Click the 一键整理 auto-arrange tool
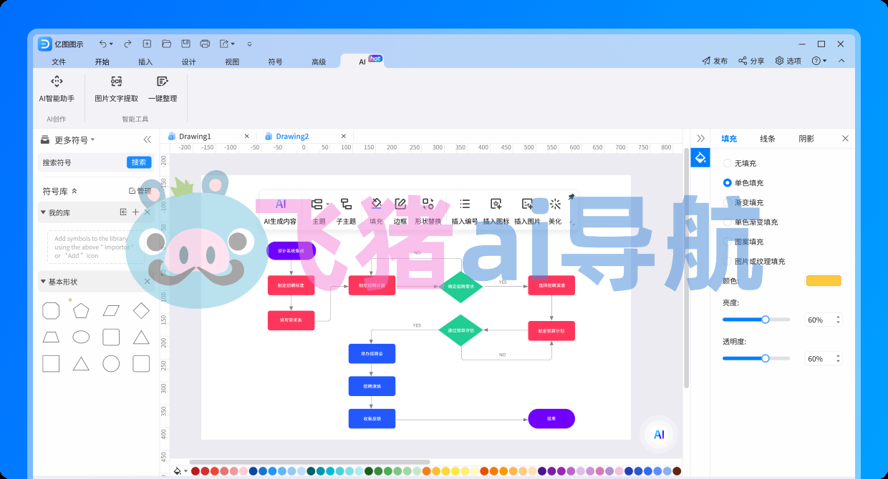Screen dimensions: 888x479 coord(163,87)
